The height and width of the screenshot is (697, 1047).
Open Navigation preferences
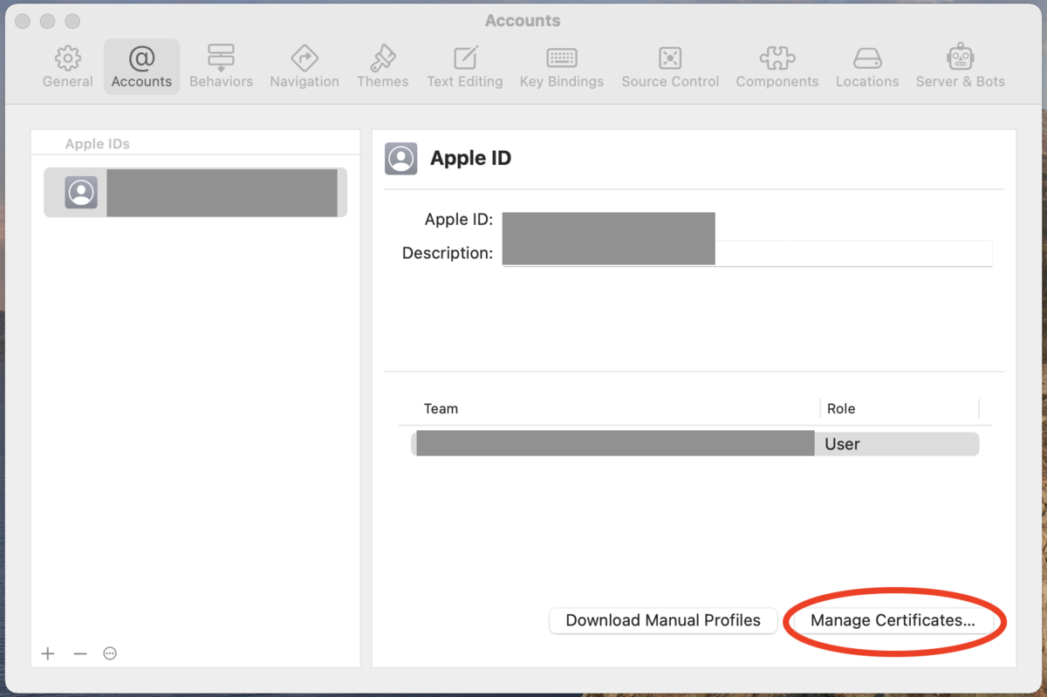click(x=305, y=67)
